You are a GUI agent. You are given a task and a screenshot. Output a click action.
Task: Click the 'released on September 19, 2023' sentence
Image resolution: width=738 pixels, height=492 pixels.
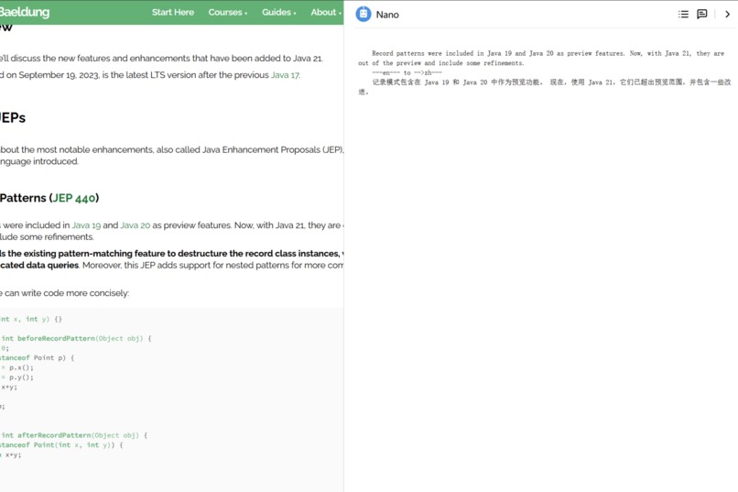[149, 75]
